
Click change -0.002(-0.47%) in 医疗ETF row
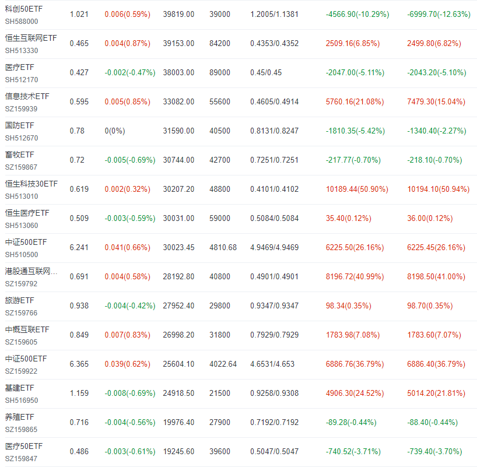(x=130, y=73)
